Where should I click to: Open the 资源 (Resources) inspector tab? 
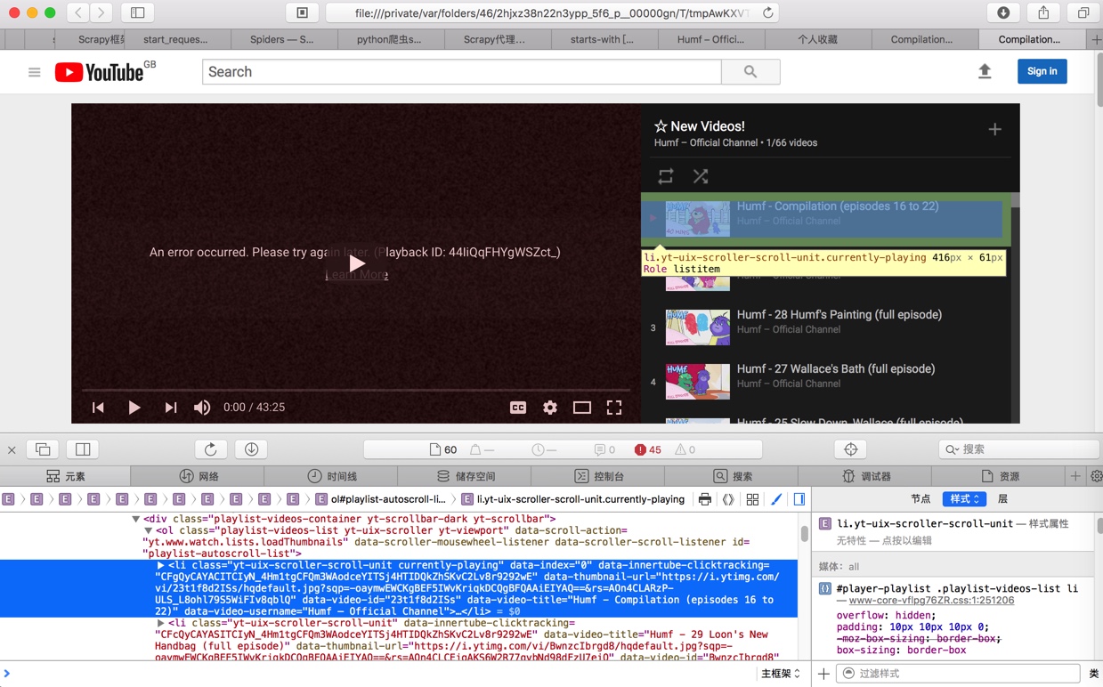(x=999, y=476)
